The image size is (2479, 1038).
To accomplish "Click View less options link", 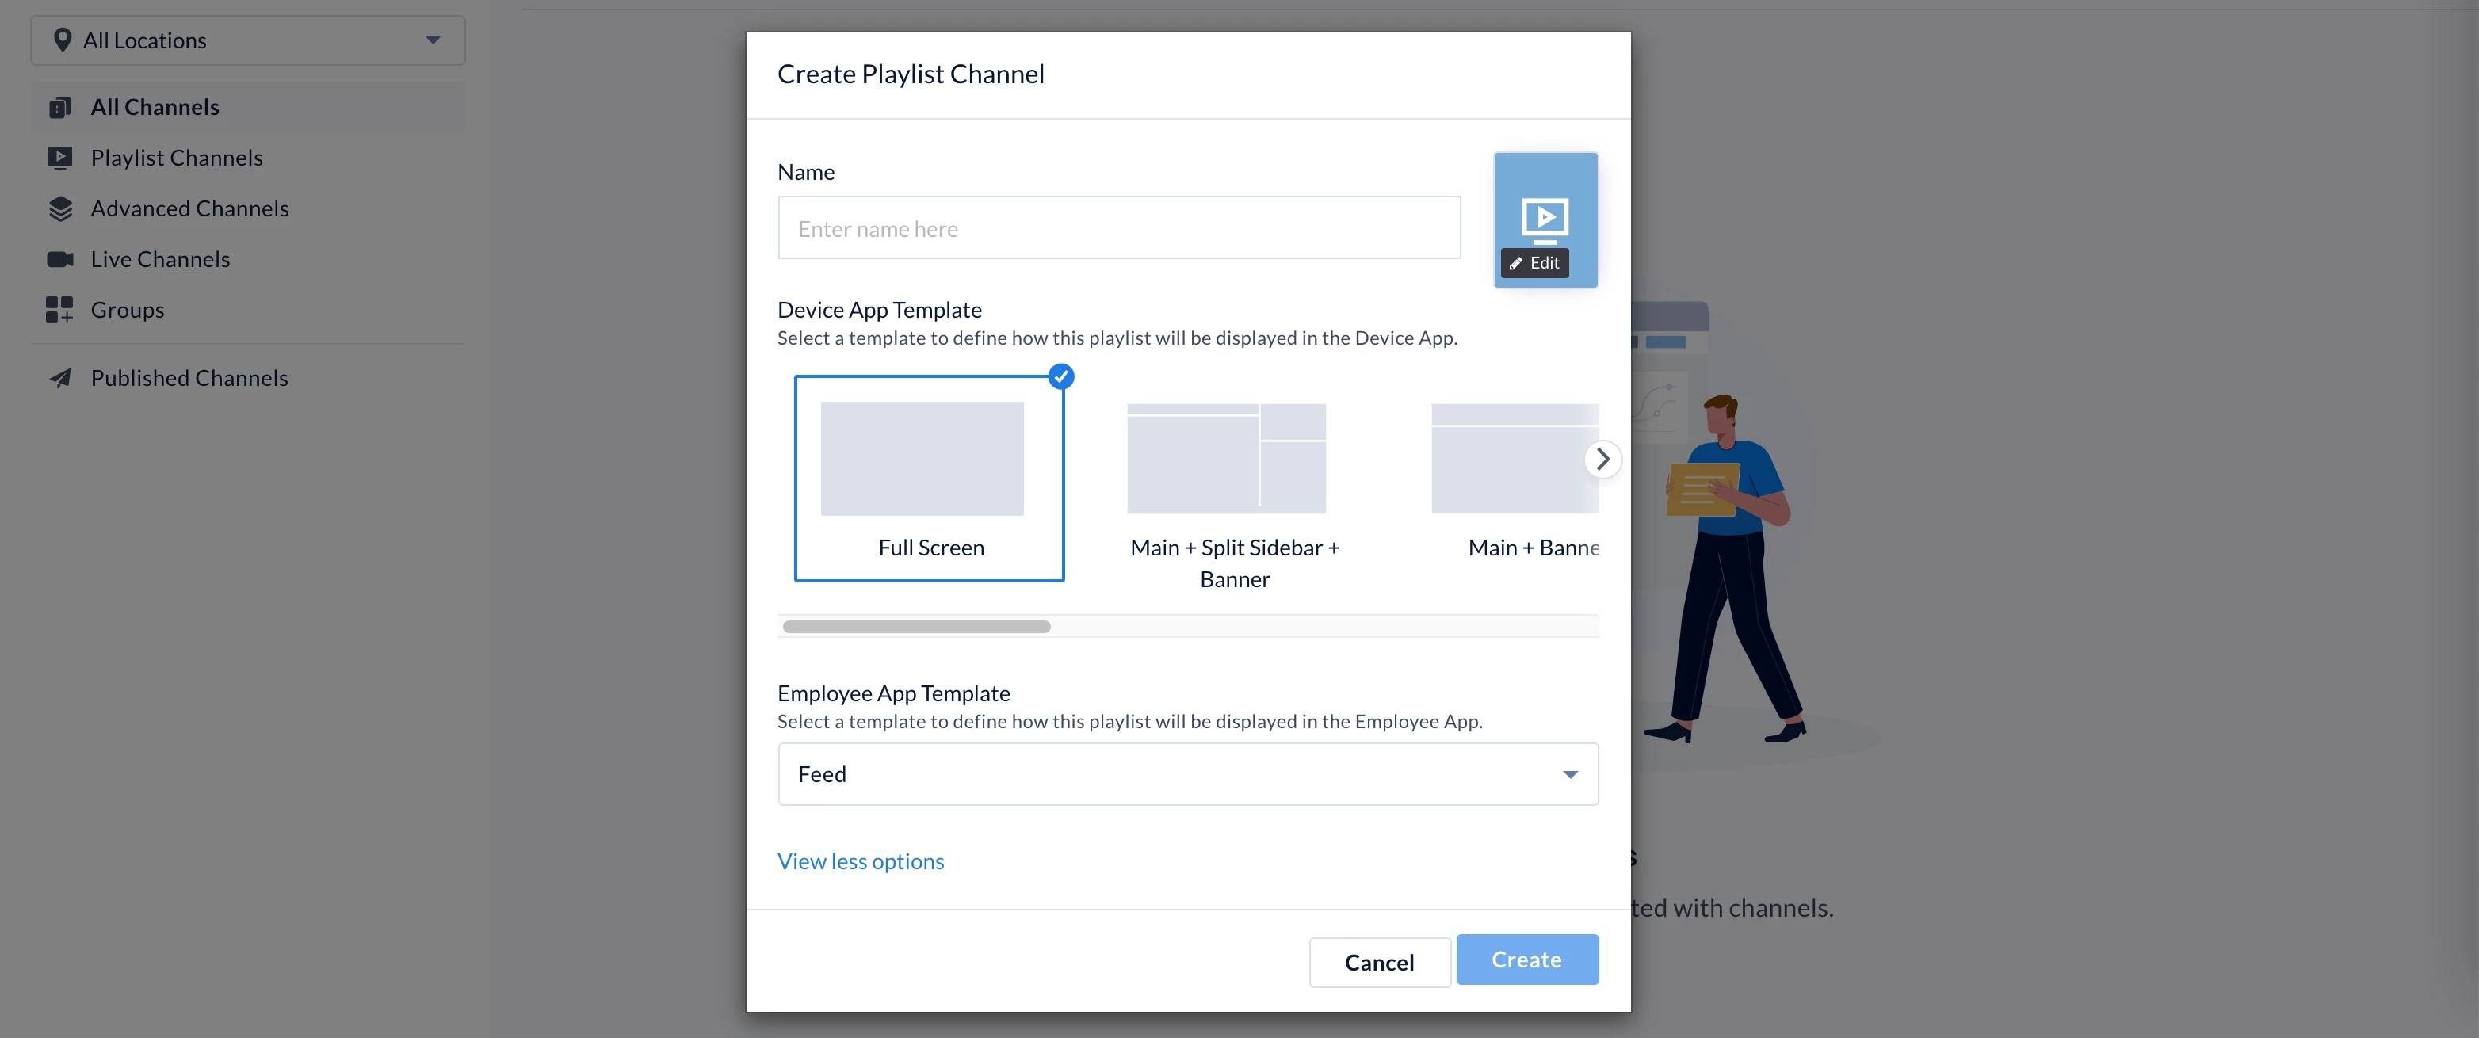I will pyautogui.click(x=861, y=862).
